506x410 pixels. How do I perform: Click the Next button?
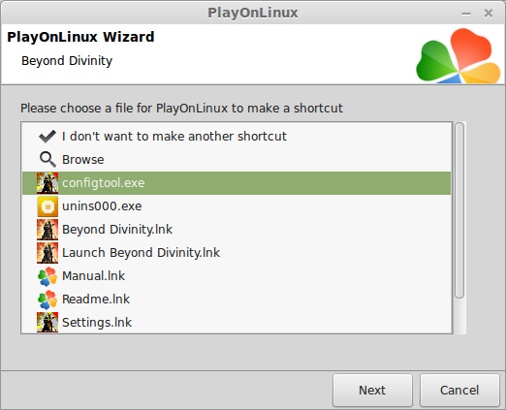[372, 391]
